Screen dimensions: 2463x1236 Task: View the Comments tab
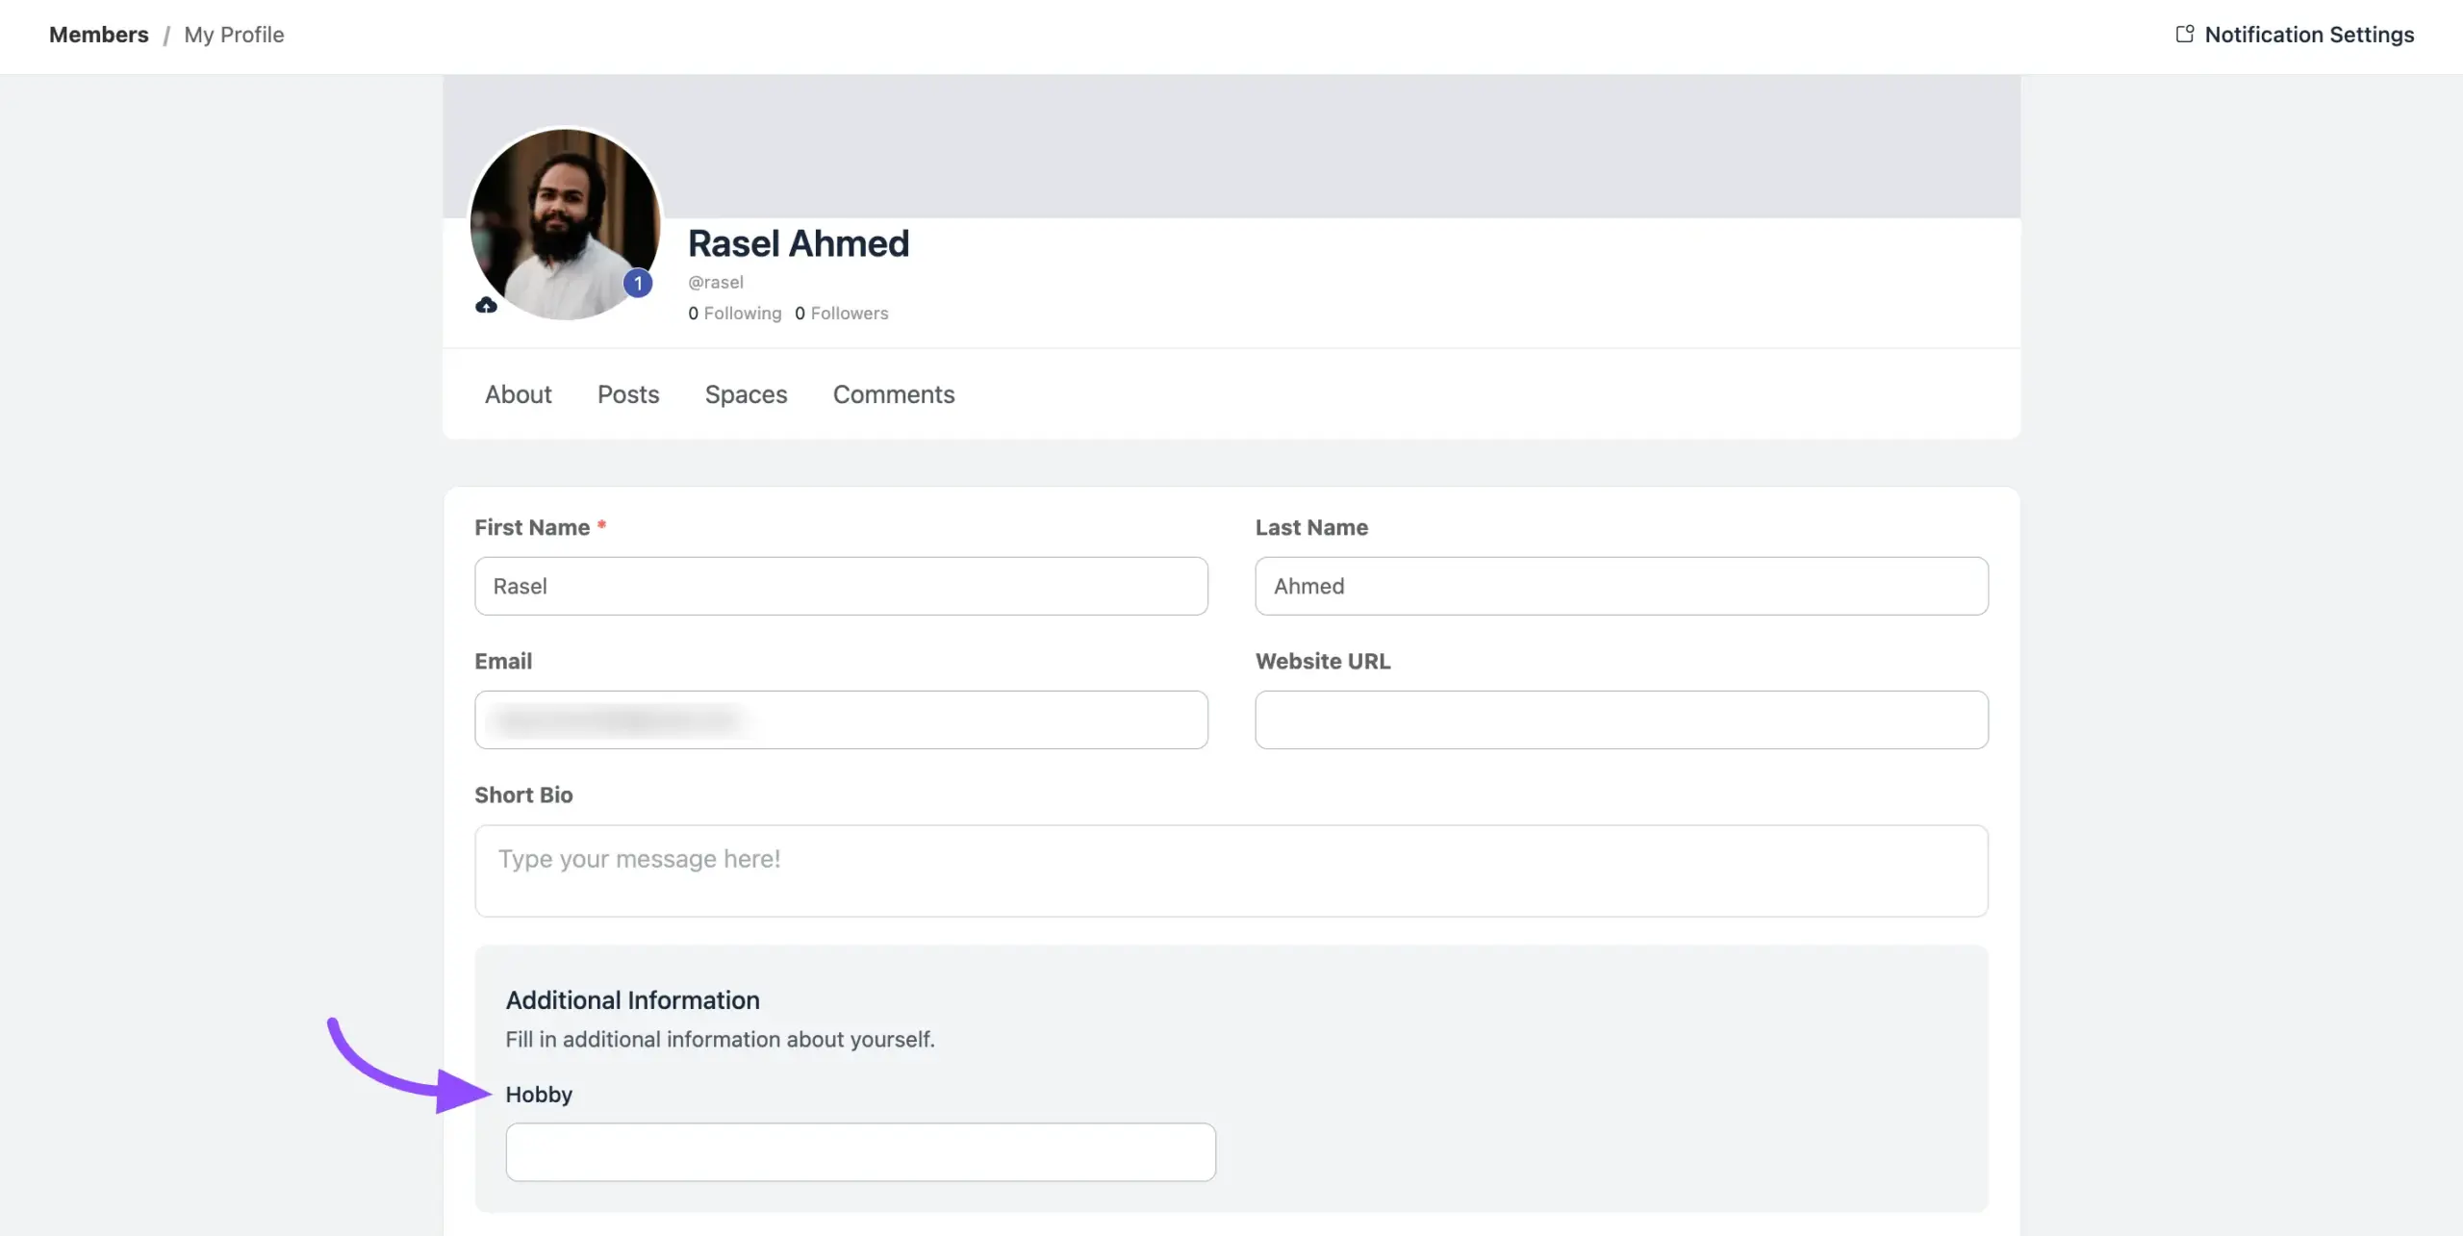click(x=893, y=394)
